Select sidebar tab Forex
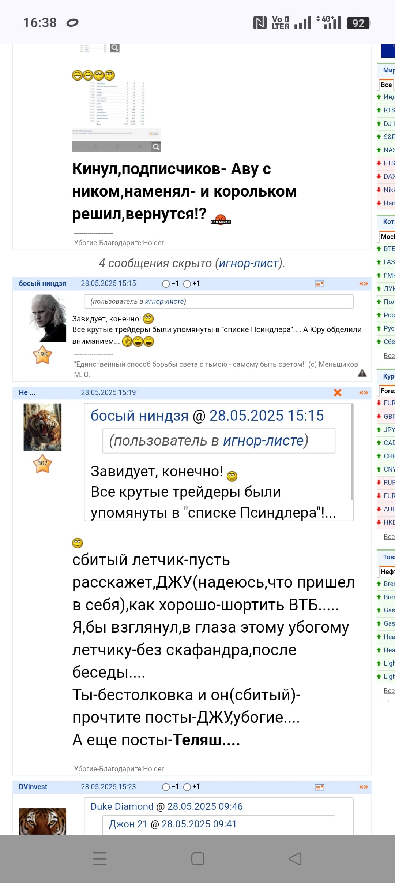 (x=387, y=391)
